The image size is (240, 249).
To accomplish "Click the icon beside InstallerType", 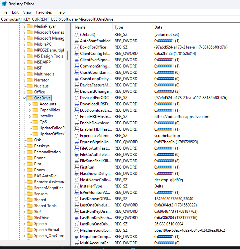I will 77,186.
